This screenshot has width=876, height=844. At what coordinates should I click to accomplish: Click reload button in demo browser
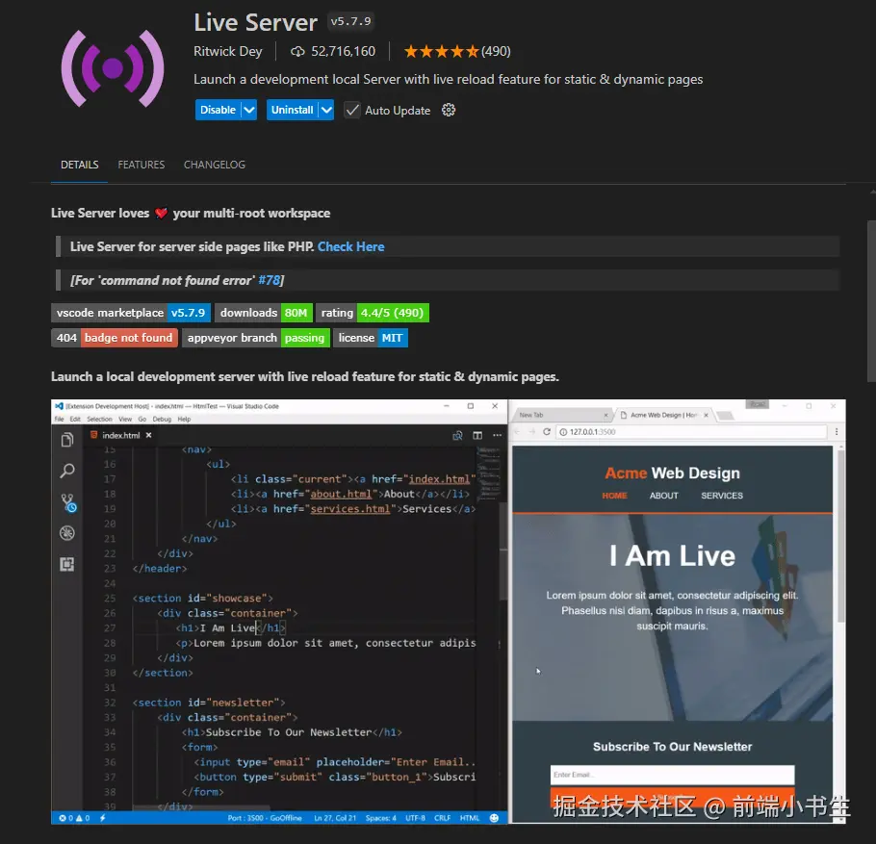click(x=547, y=432)
